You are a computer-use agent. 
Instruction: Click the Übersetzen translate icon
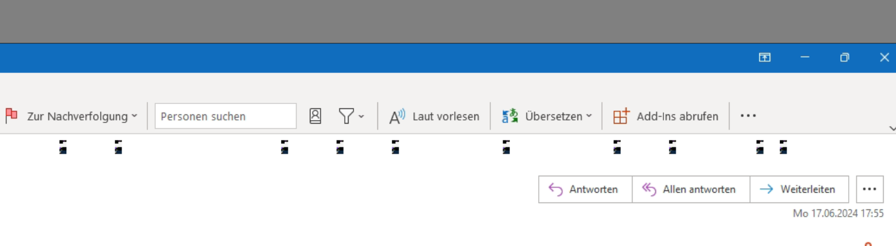[510, 116]
